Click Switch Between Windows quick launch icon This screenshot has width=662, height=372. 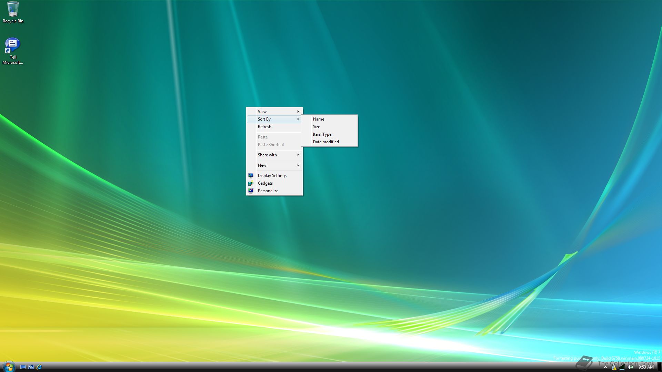point(31,367)
